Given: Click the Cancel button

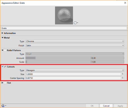Looking at the screenshot, I should click(x=106, y=106).
